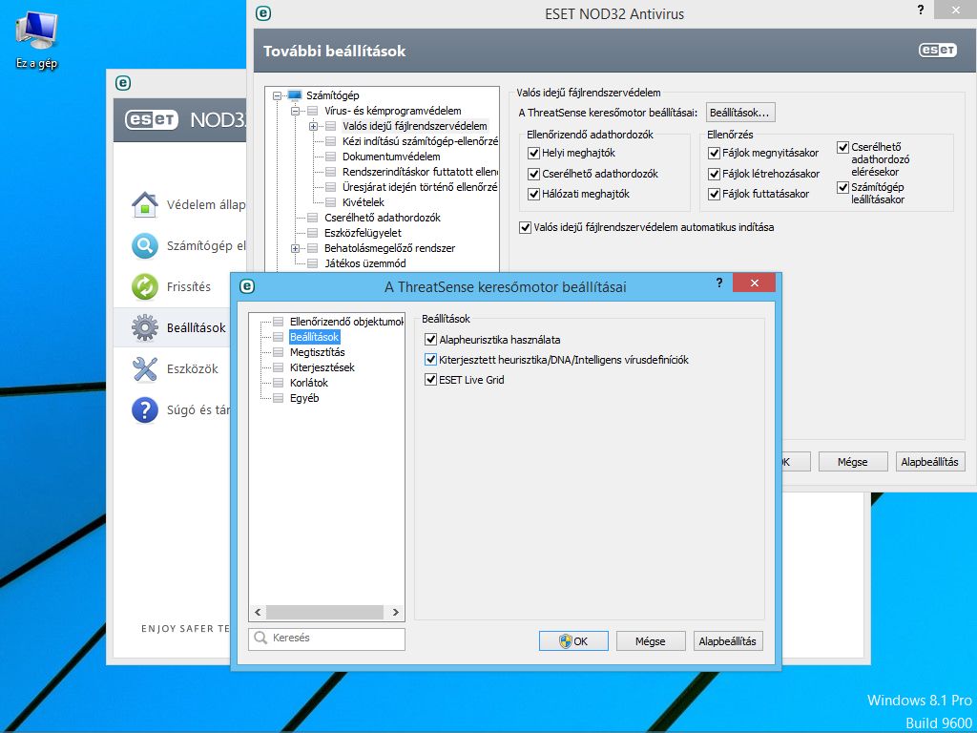The height and width of the screenshot is (733, 977).
Task: Click the ThreatSense dialog help question mark
Action: (x=719, y=283)
